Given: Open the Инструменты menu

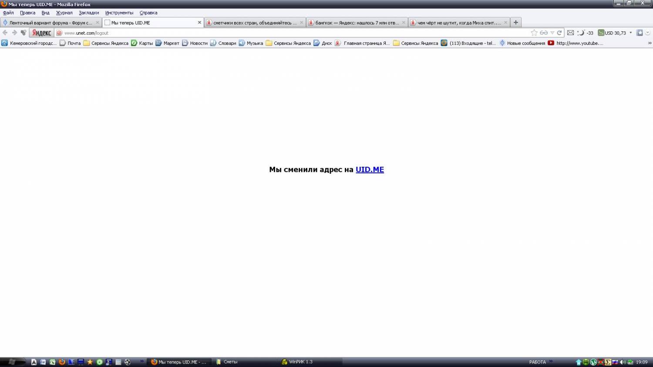Looking at the screenshot, I should point(119,13).
